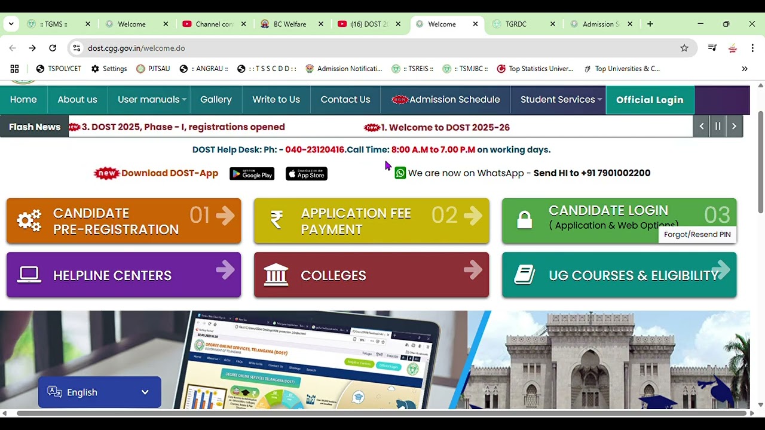Pause the flash news ticker
765x430 pixels.
pyautogui.click(x=718, y=127)
